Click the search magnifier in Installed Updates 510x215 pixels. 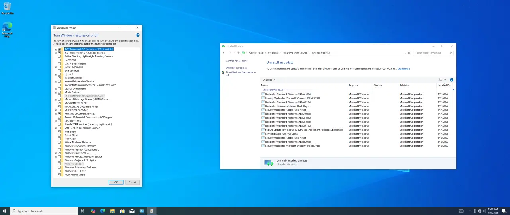coord(451,53)
